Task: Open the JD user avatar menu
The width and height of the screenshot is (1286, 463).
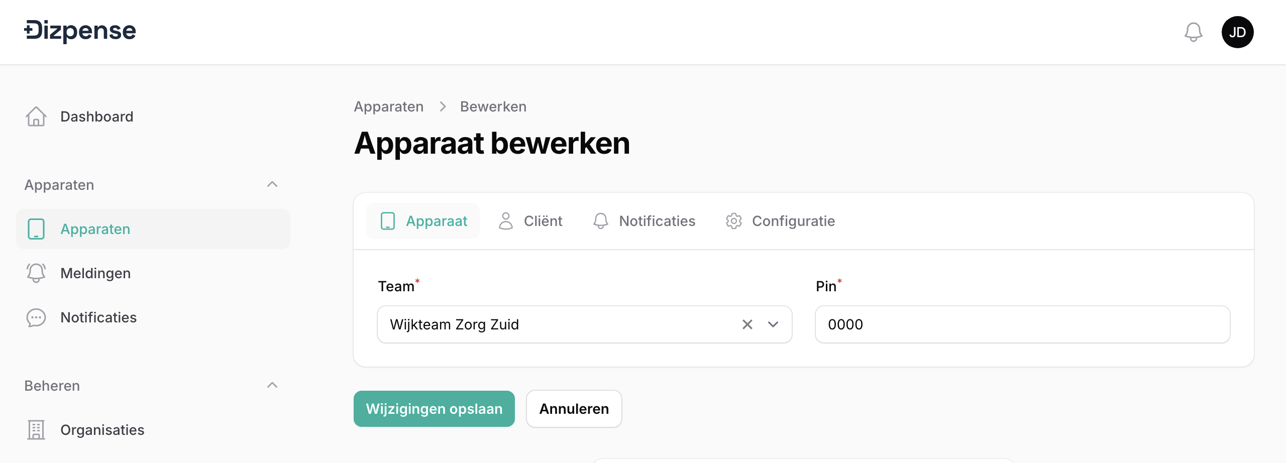Action: (x=1237, y=32)
